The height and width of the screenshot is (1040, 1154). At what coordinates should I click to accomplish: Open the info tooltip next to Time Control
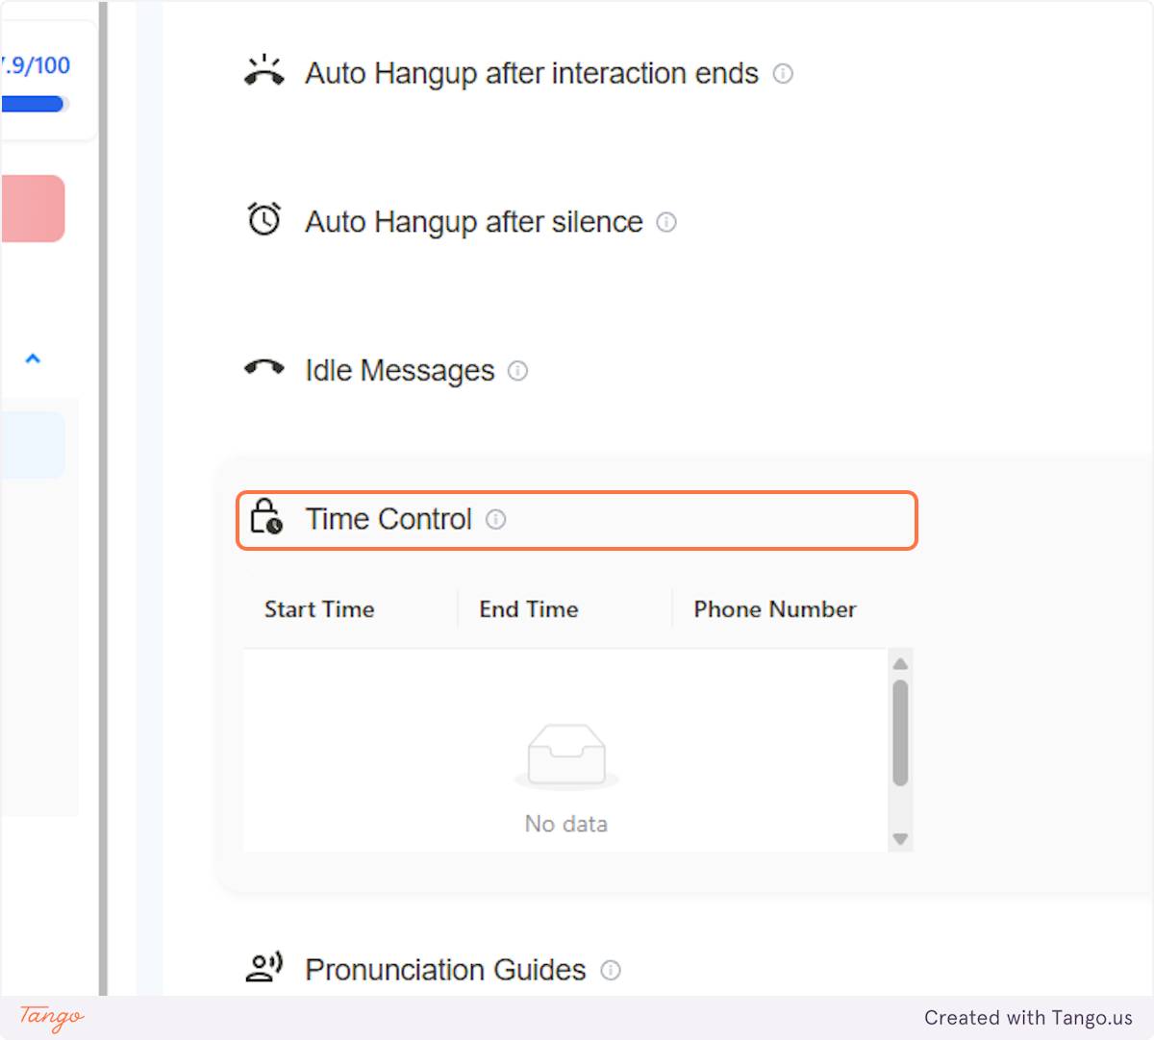[x=496, y=519]
